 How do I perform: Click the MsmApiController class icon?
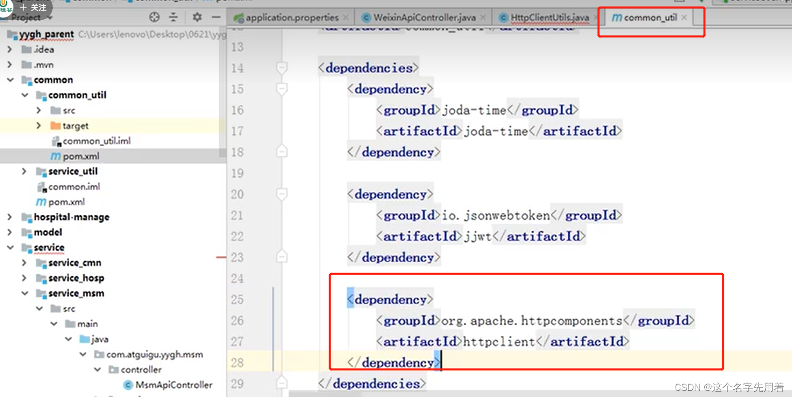pyautogui.click(x=128, y=385)
